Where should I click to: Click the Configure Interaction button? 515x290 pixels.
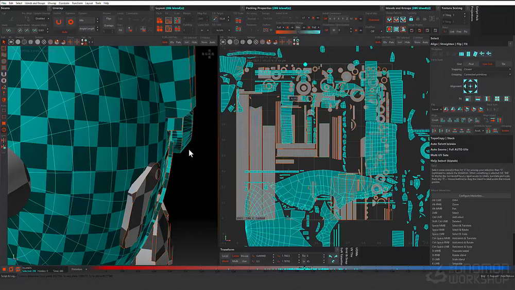click(471, 196)
